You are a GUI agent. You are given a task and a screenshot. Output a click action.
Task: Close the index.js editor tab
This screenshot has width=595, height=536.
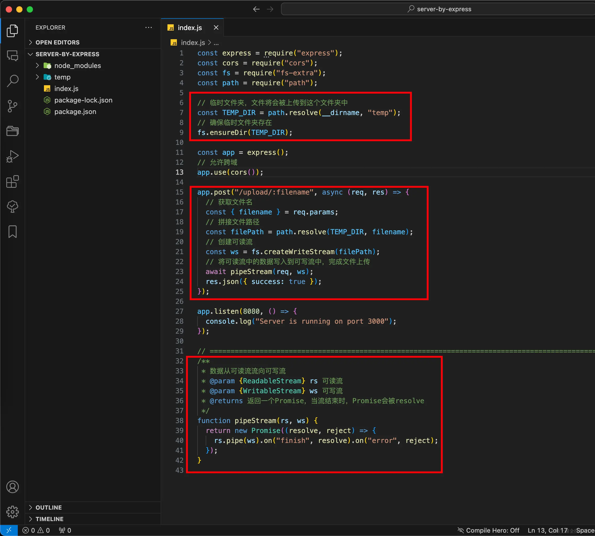(x=216, y=27)
